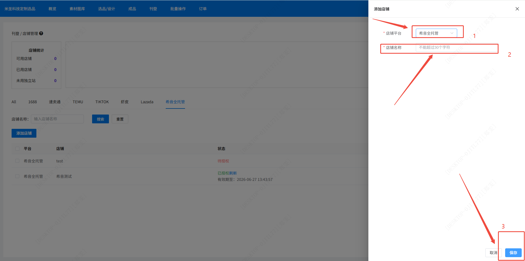Switch to the TEMU tab
525x261 pixels.
coord(78,102)
